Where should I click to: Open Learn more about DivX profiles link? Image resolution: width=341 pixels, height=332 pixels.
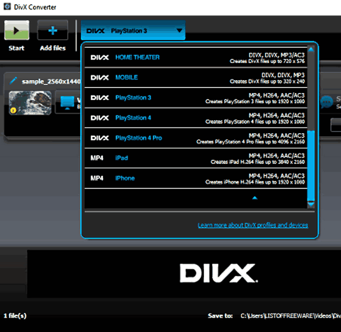pos(252,225)
